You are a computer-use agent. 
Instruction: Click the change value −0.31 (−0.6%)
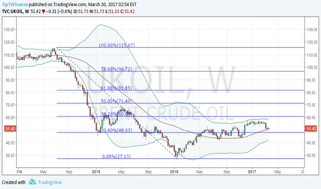tap(59, 11)
